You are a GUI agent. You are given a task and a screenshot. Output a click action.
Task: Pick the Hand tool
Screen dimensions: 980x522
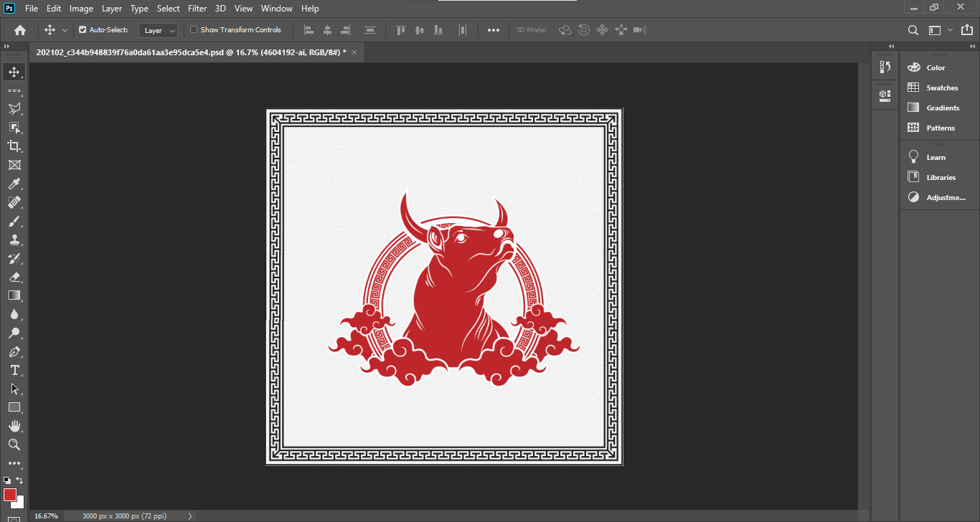pos(15,426)
